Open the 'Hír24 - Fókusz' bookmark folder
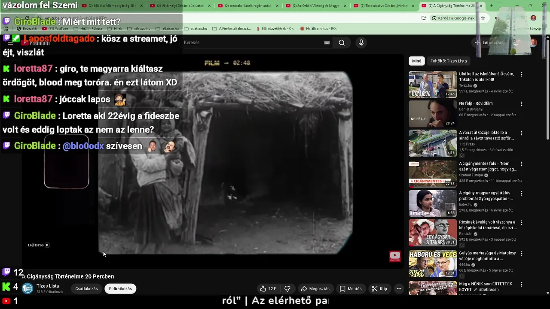 pos(88,28)
